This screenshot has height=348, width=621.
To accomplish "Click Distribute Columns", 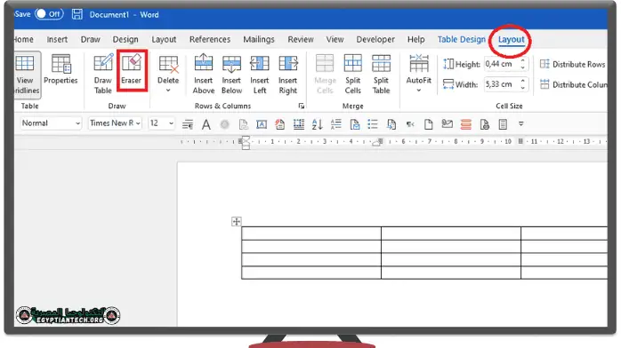I will (x=574, y=84).
